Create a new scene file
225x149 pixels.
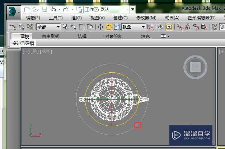tap(27, 10)
